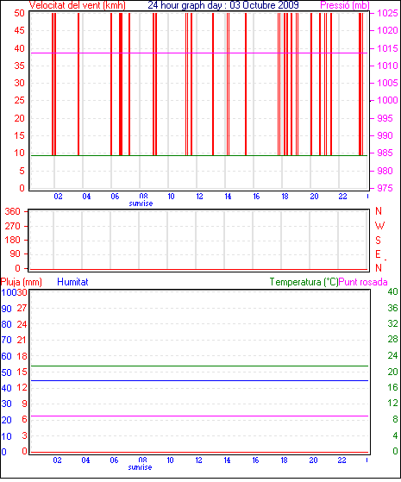401x482 pixels.
Task: Click the "Humitat" legend label
Action: (x=73, y=282)
